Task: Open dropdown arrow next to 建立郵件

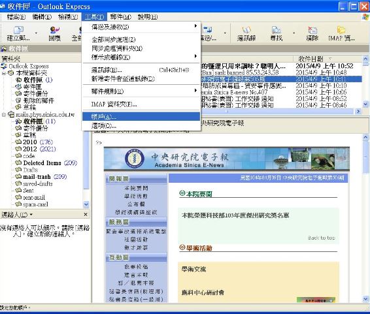Action: pos(36,33)
